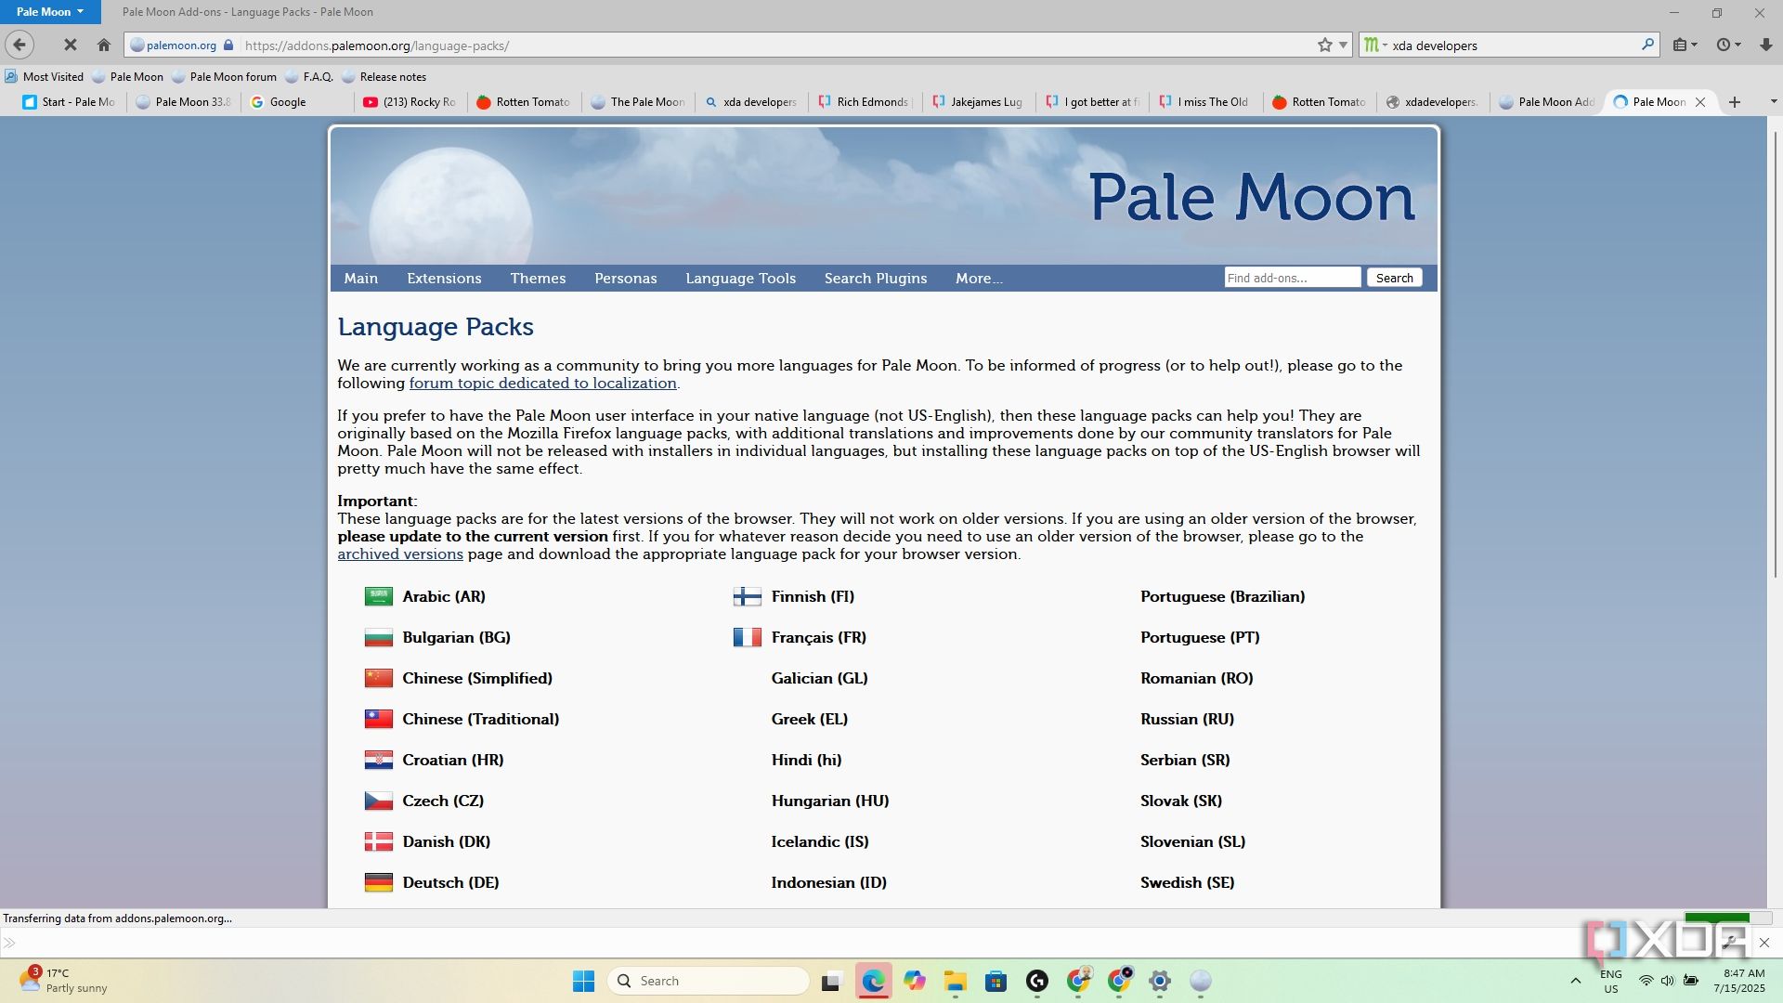The image size is (1783, 1003).
Task: Click the Windows taskbar Search box
Action: pos(708,981)
